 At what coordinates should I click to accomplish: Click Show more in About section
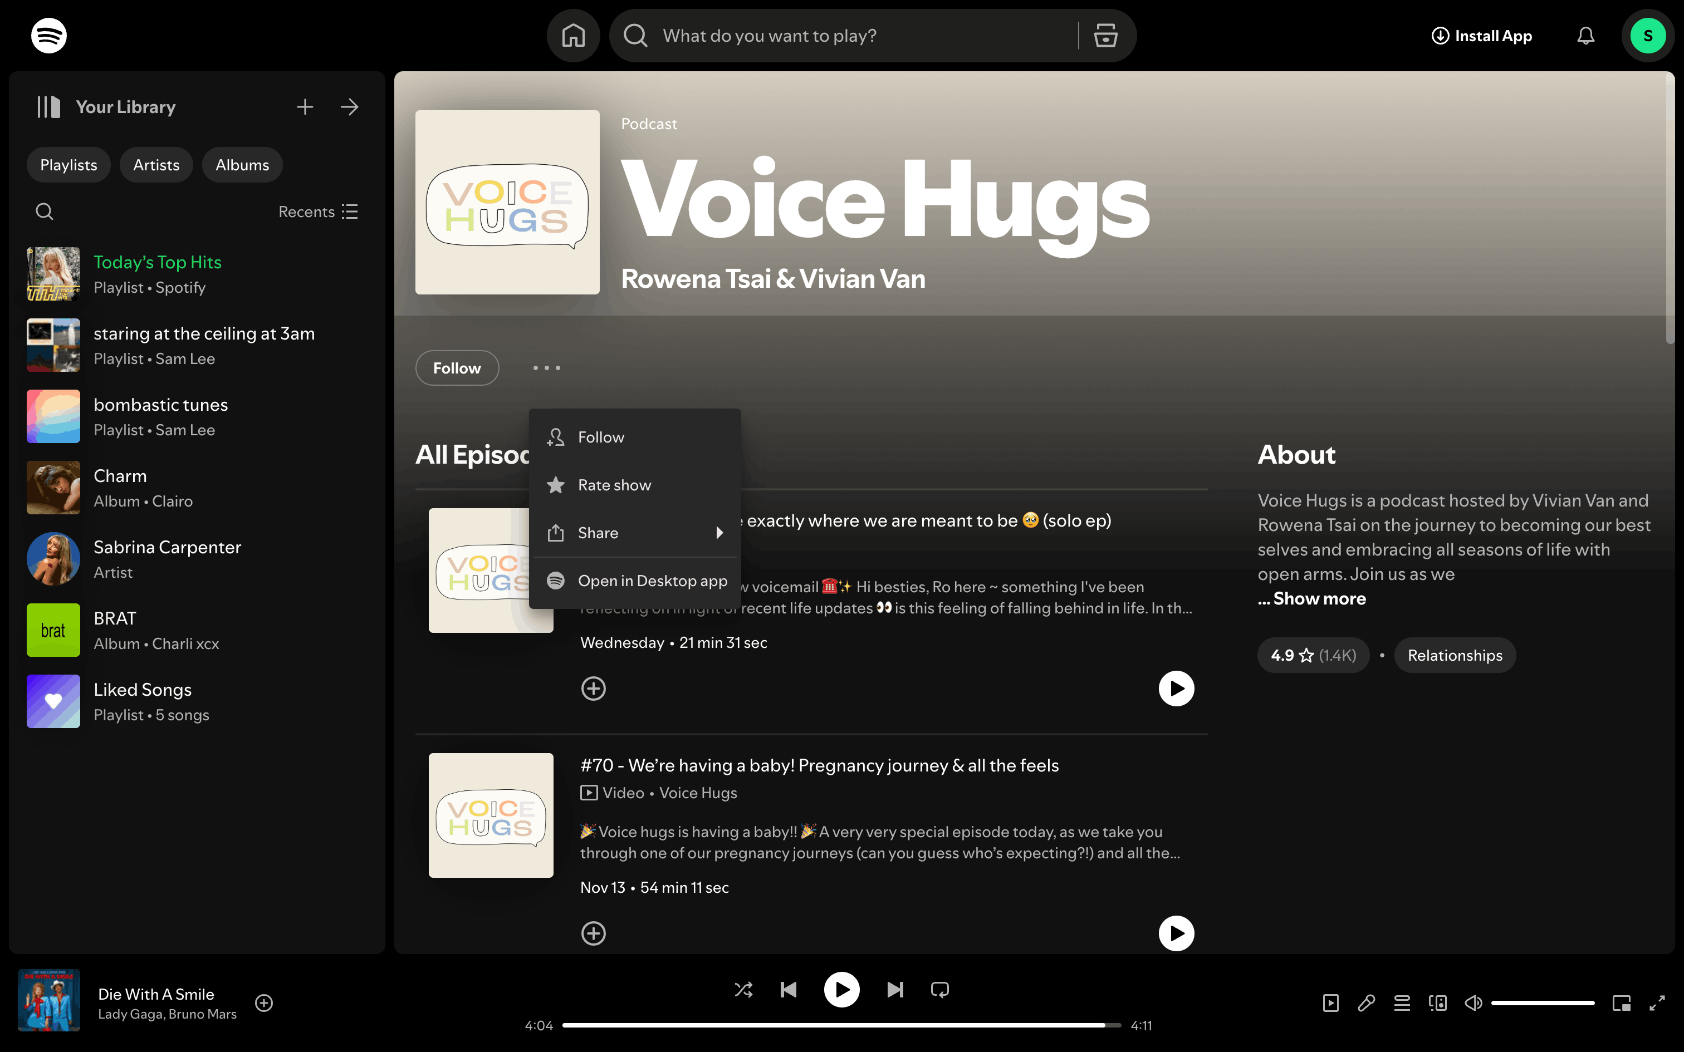tap(1319, 598)
